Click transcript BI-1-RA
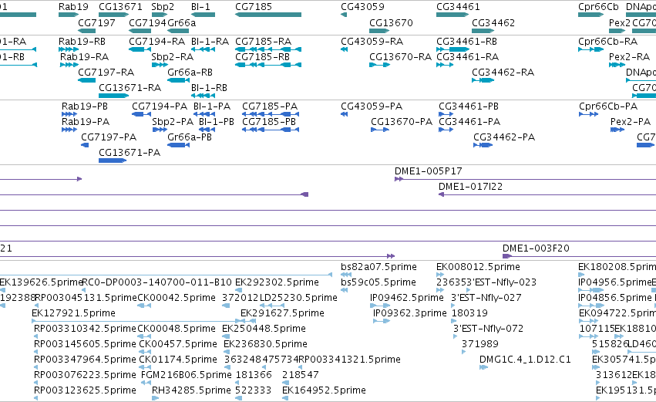 tap(203, 49)
